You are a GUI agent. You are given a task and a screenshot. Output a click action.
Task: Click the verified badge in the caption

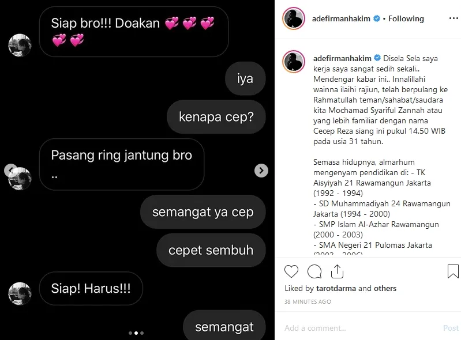(x=377, y=58)
